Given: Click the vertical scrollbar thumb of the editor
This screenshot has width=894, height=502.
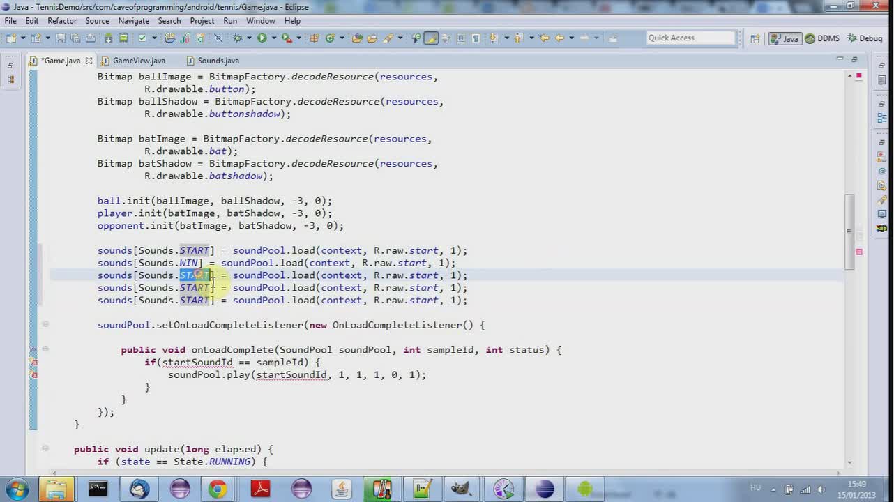Looking at the screenshot, I should (x=849, y=231).
